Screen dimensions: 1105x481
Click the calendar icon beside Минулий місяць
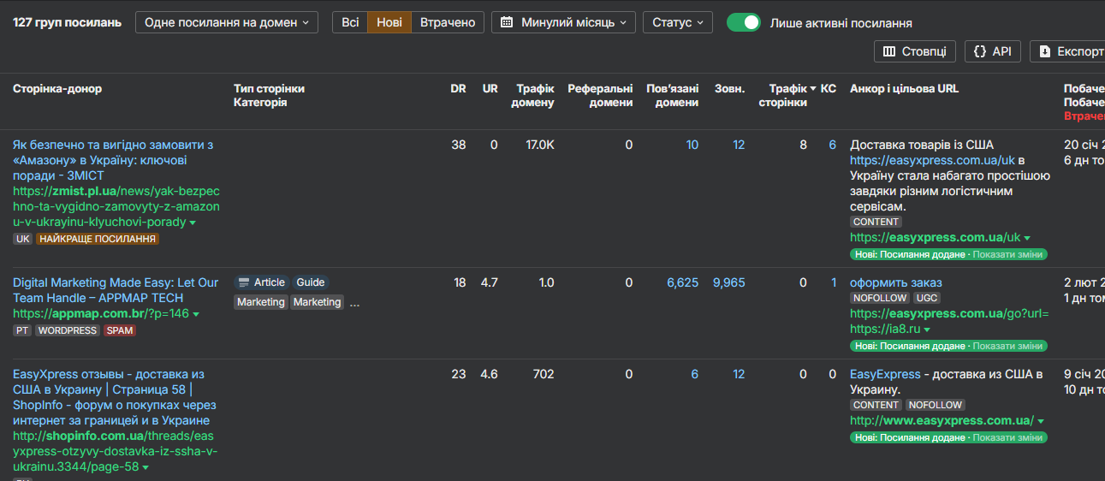[x=507, y=22]
